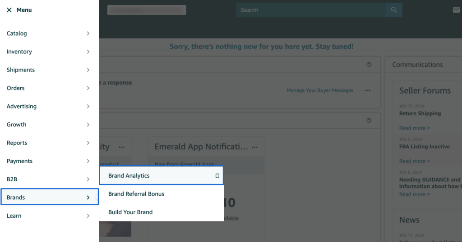Open the Catalog menu item

click(x=49, y=33)
